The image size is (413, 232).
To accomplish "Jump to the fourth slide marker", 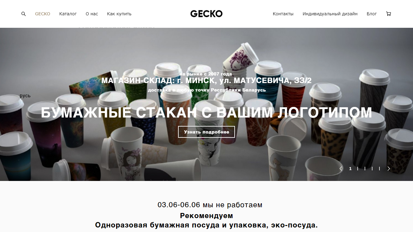I will (x=372, y=169).
